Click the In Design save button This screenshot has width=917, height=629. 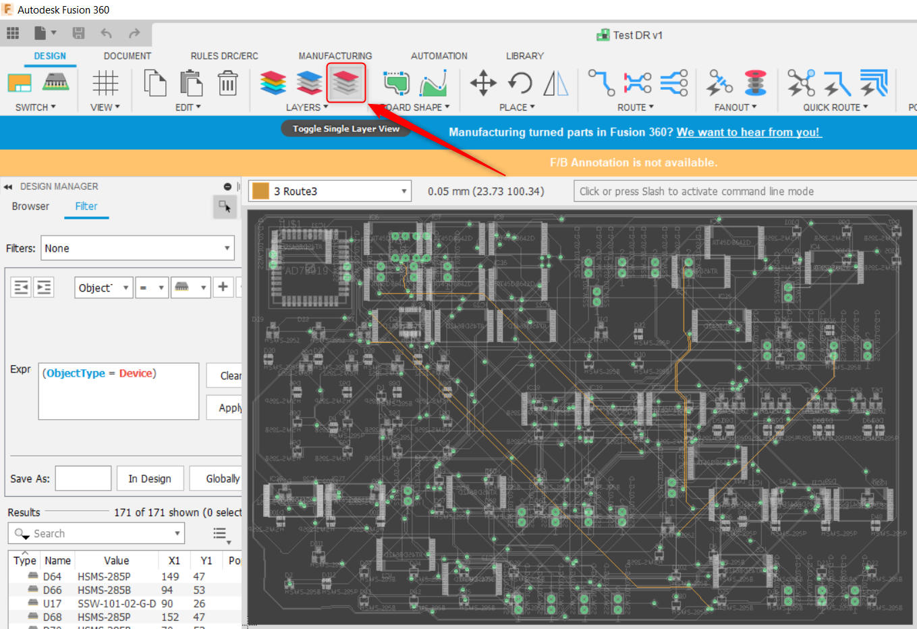pos(150,478)
